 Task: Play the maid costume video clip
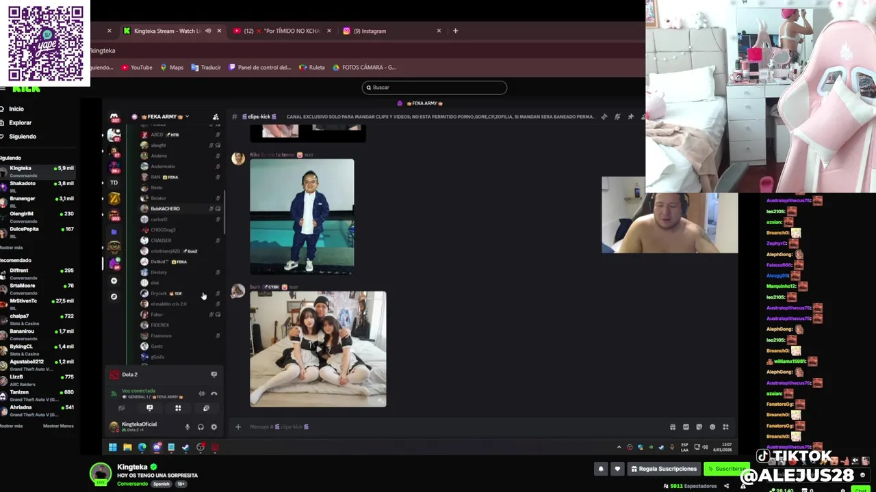[x=318, y=349]
